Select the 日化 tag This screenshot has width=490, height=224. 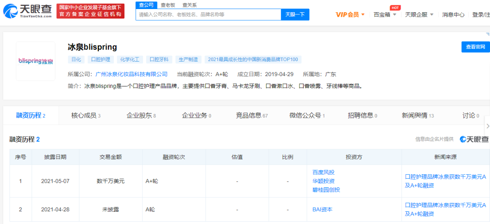76,59
